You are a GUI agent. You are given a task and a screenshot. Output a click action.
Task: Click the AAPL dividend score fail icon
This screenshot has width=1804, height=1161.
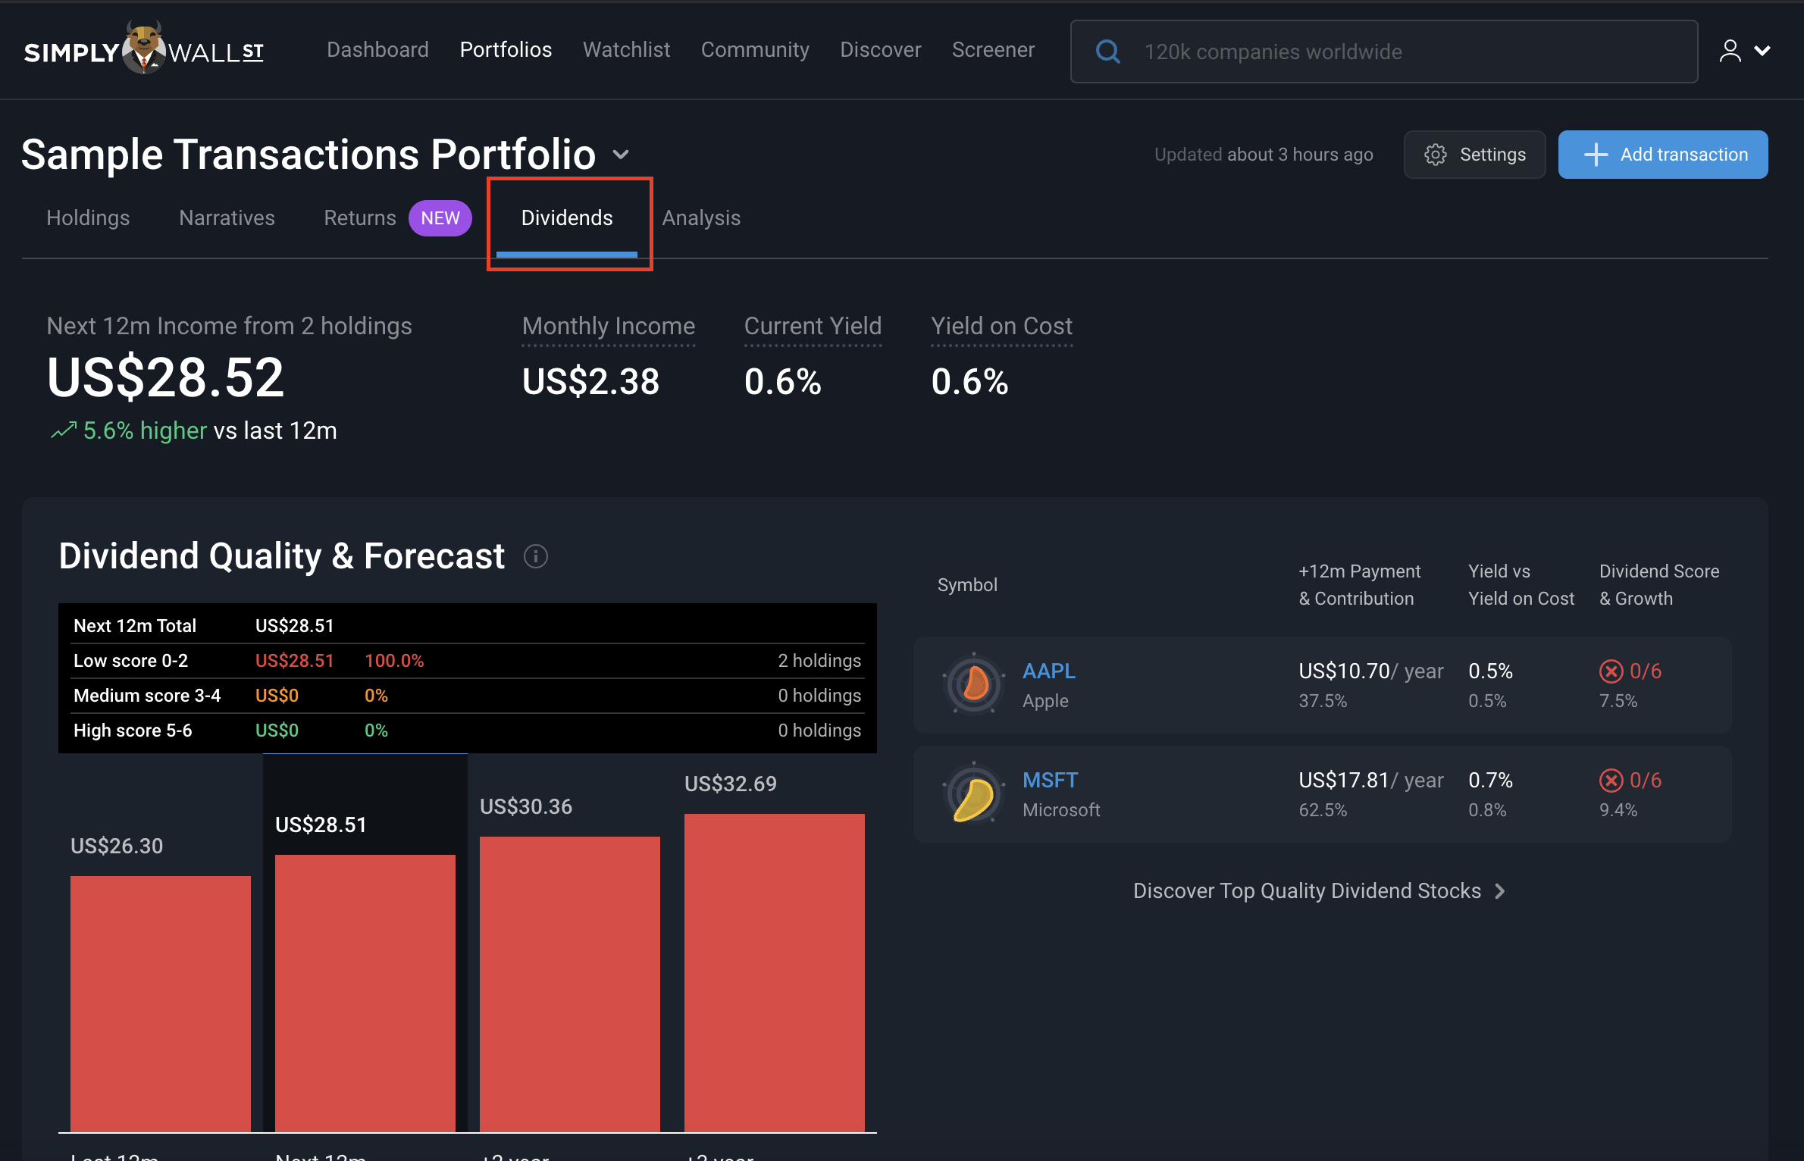pyautogui.click(x=1611, y=671)
